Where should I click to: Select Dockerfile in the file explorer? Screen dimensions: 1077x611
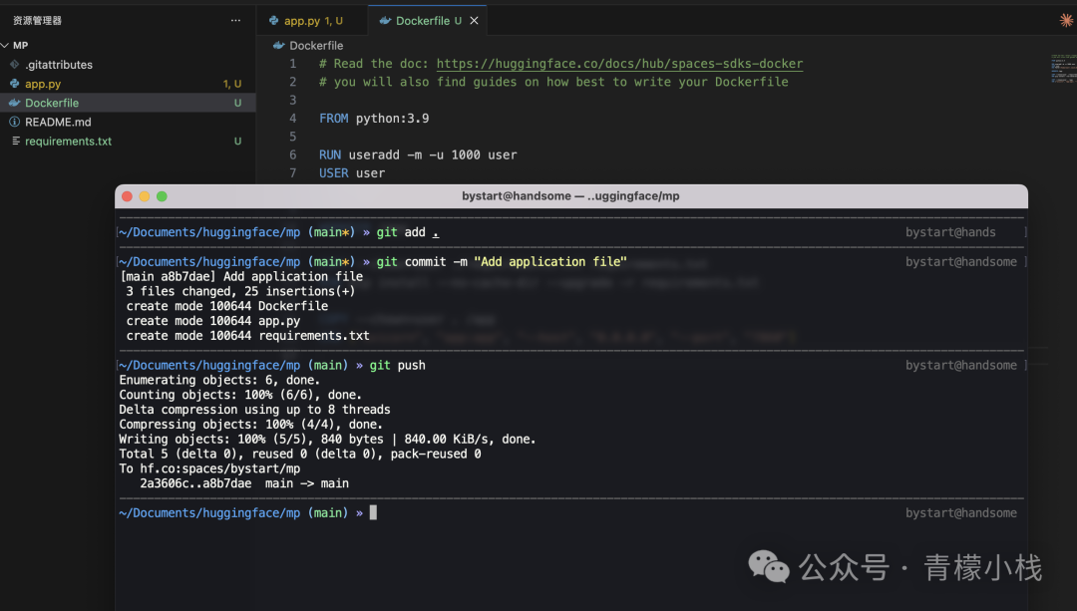tap(52, 103)
